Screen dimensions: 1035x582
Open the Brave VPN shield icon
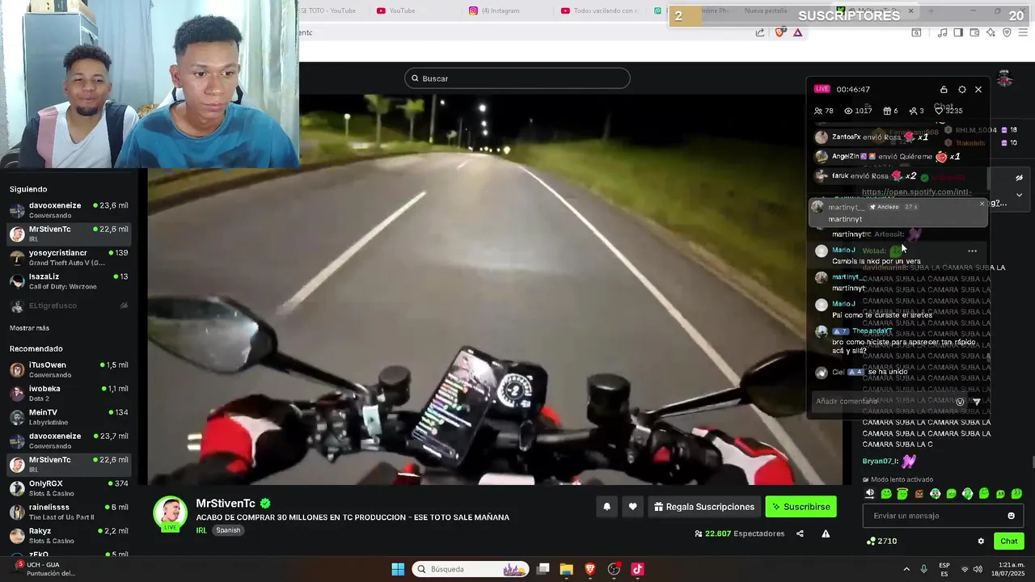coord(1007,32)
